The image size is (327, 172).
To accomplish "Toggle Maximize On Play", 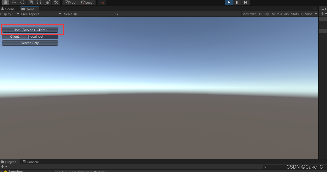I will [256, 14].
